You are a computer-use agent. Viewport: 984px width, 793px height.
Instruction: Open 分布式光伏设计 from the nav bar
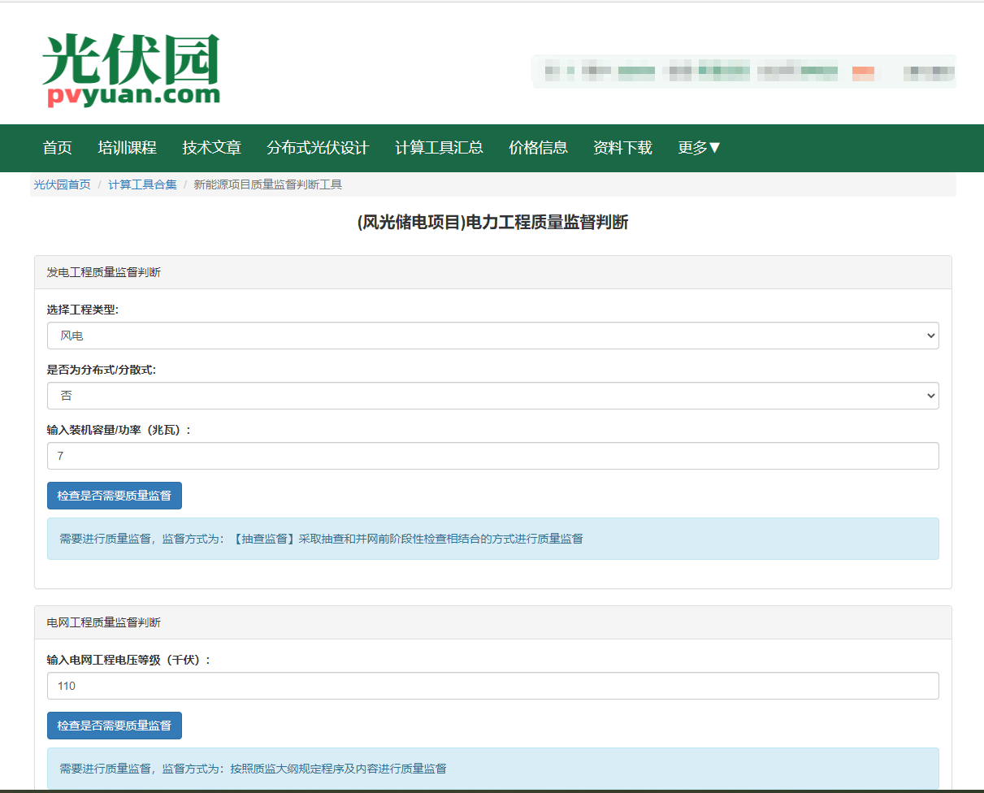318,148
